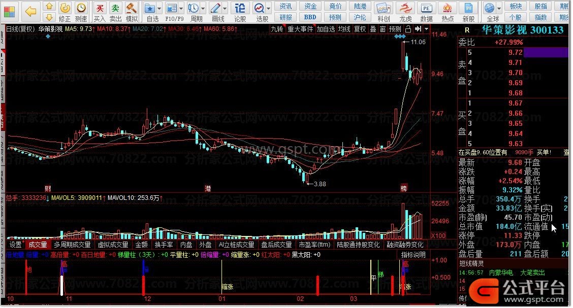Switch to AI立桩成交量 tab
This screenshot has width=573, height=308.
[236, 245]
